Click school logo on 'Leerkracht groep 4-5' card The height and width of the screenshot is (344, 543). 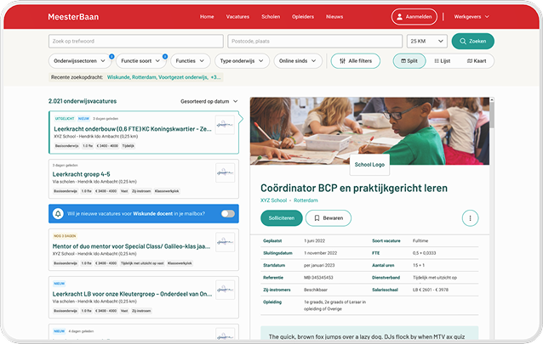225,172
